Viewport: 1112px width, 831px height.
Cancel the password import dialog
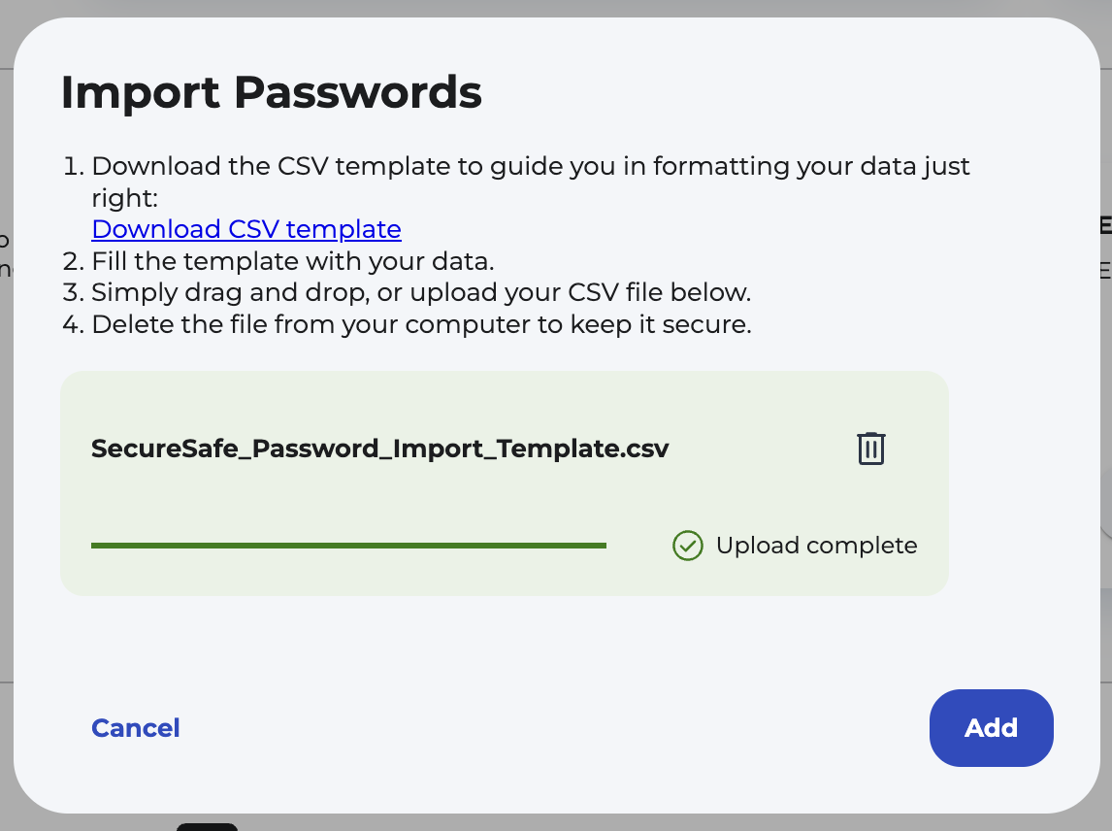[135, 728]
